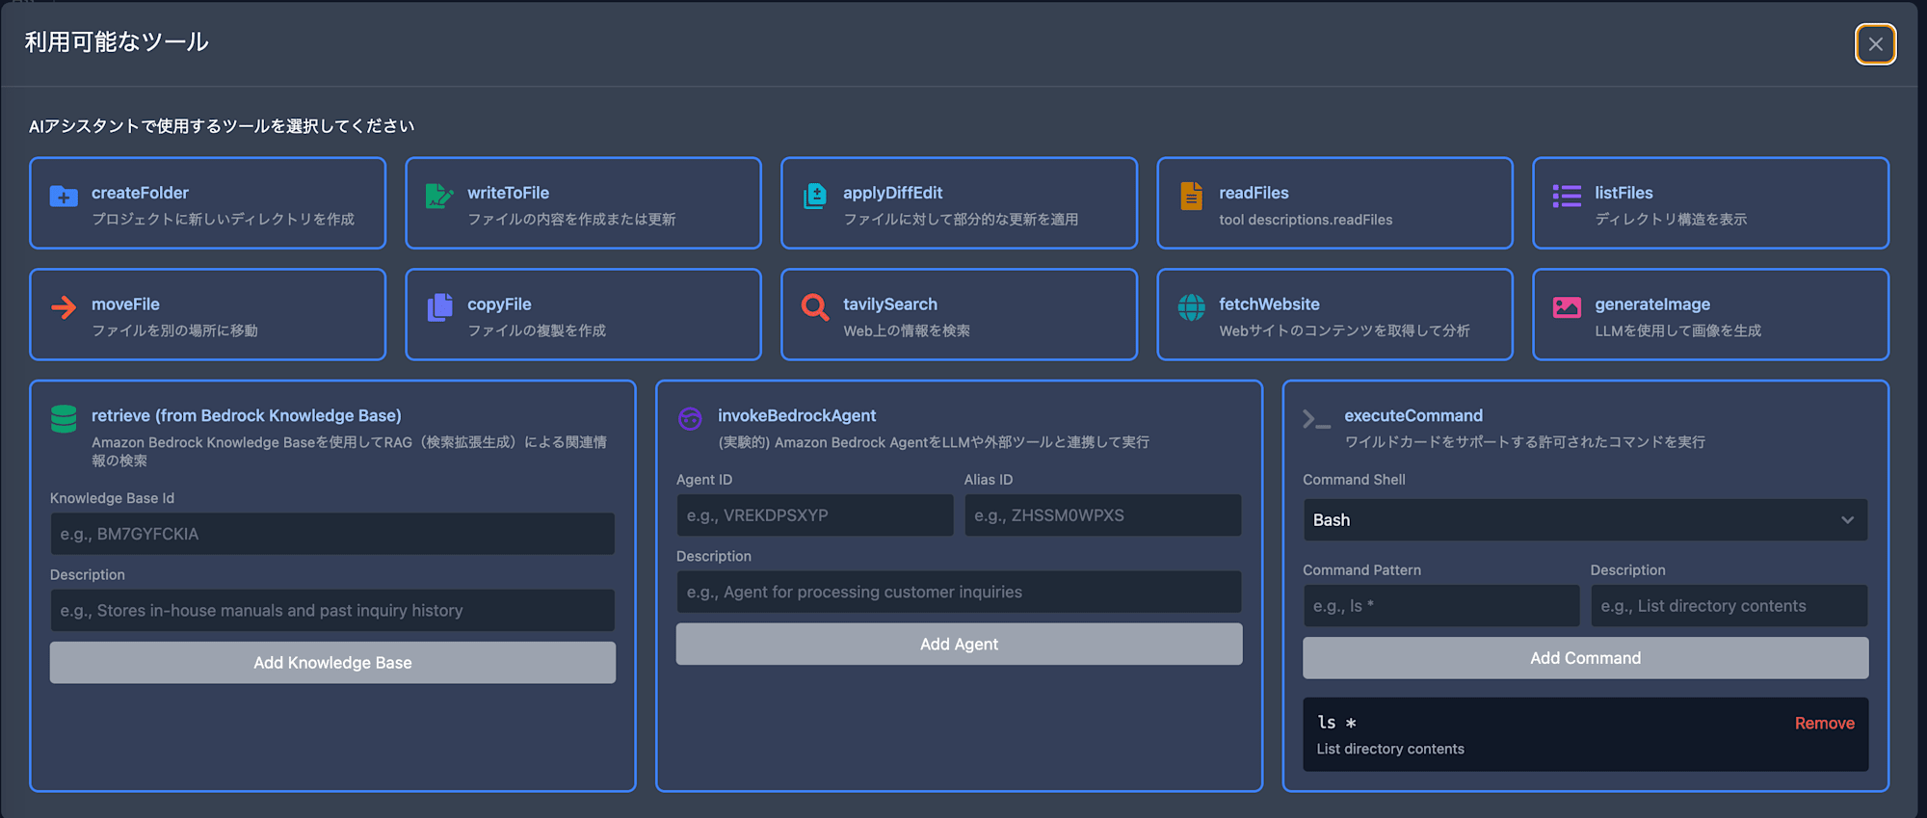This screenshot has height=818, width=1927.
Task: Toggle the listFiles tool card
Action: 1710,203
